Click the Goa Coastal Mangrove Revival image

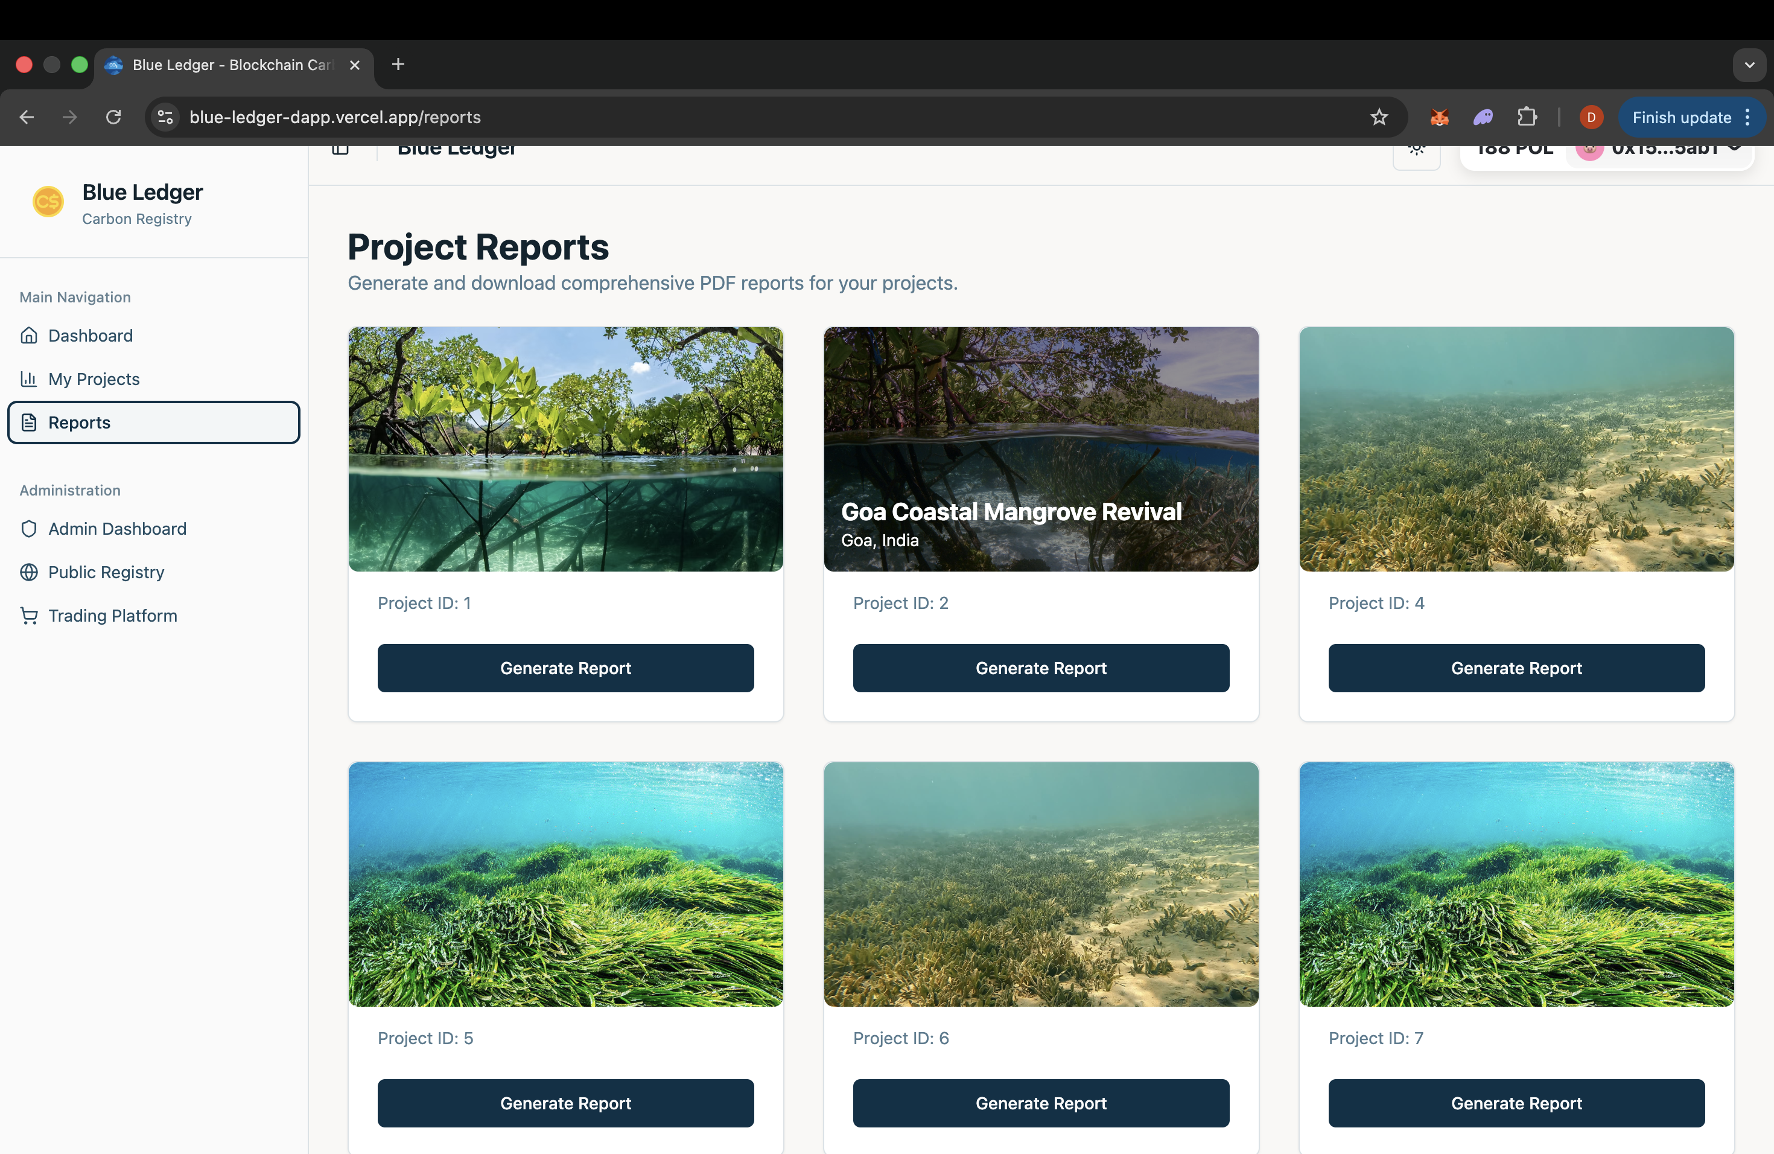point(1040,449)
